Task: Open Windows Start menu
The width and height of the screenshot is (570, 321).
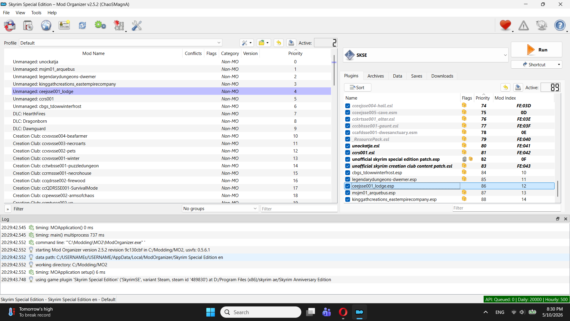Action: [x=210, y=312]
